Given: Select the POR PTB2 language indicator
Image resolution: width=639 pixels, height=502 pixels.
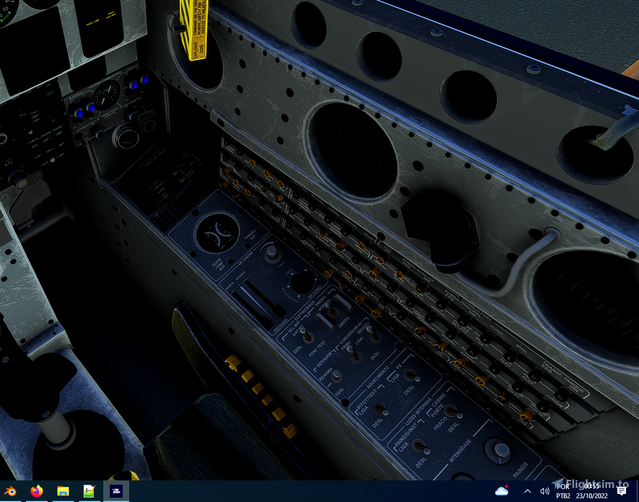Looking at the screenshot, I should point(563,491).
